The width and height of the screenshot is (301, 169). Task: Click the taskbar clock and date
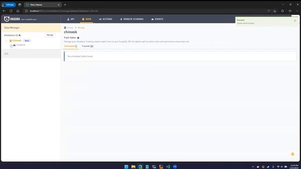(294, 167)
